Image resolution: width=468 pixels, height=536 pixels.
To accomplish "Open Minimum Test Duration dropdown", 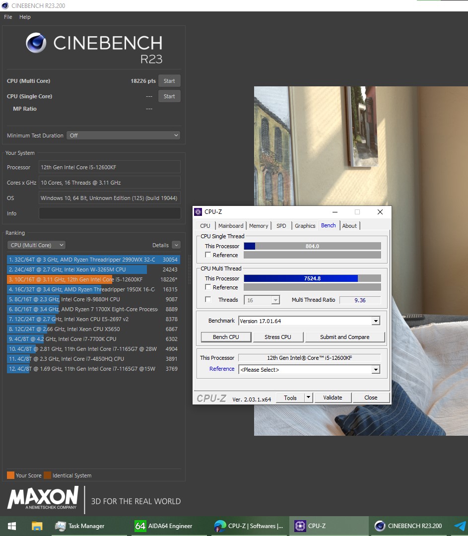I will point(124,135).
